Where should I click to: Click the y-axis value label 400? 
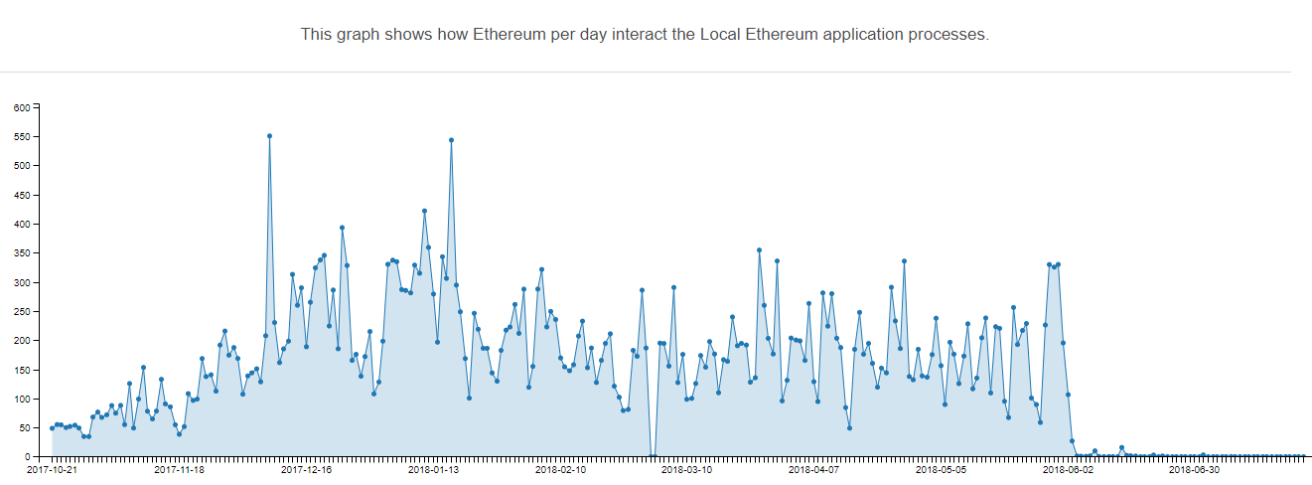point(21,224)
